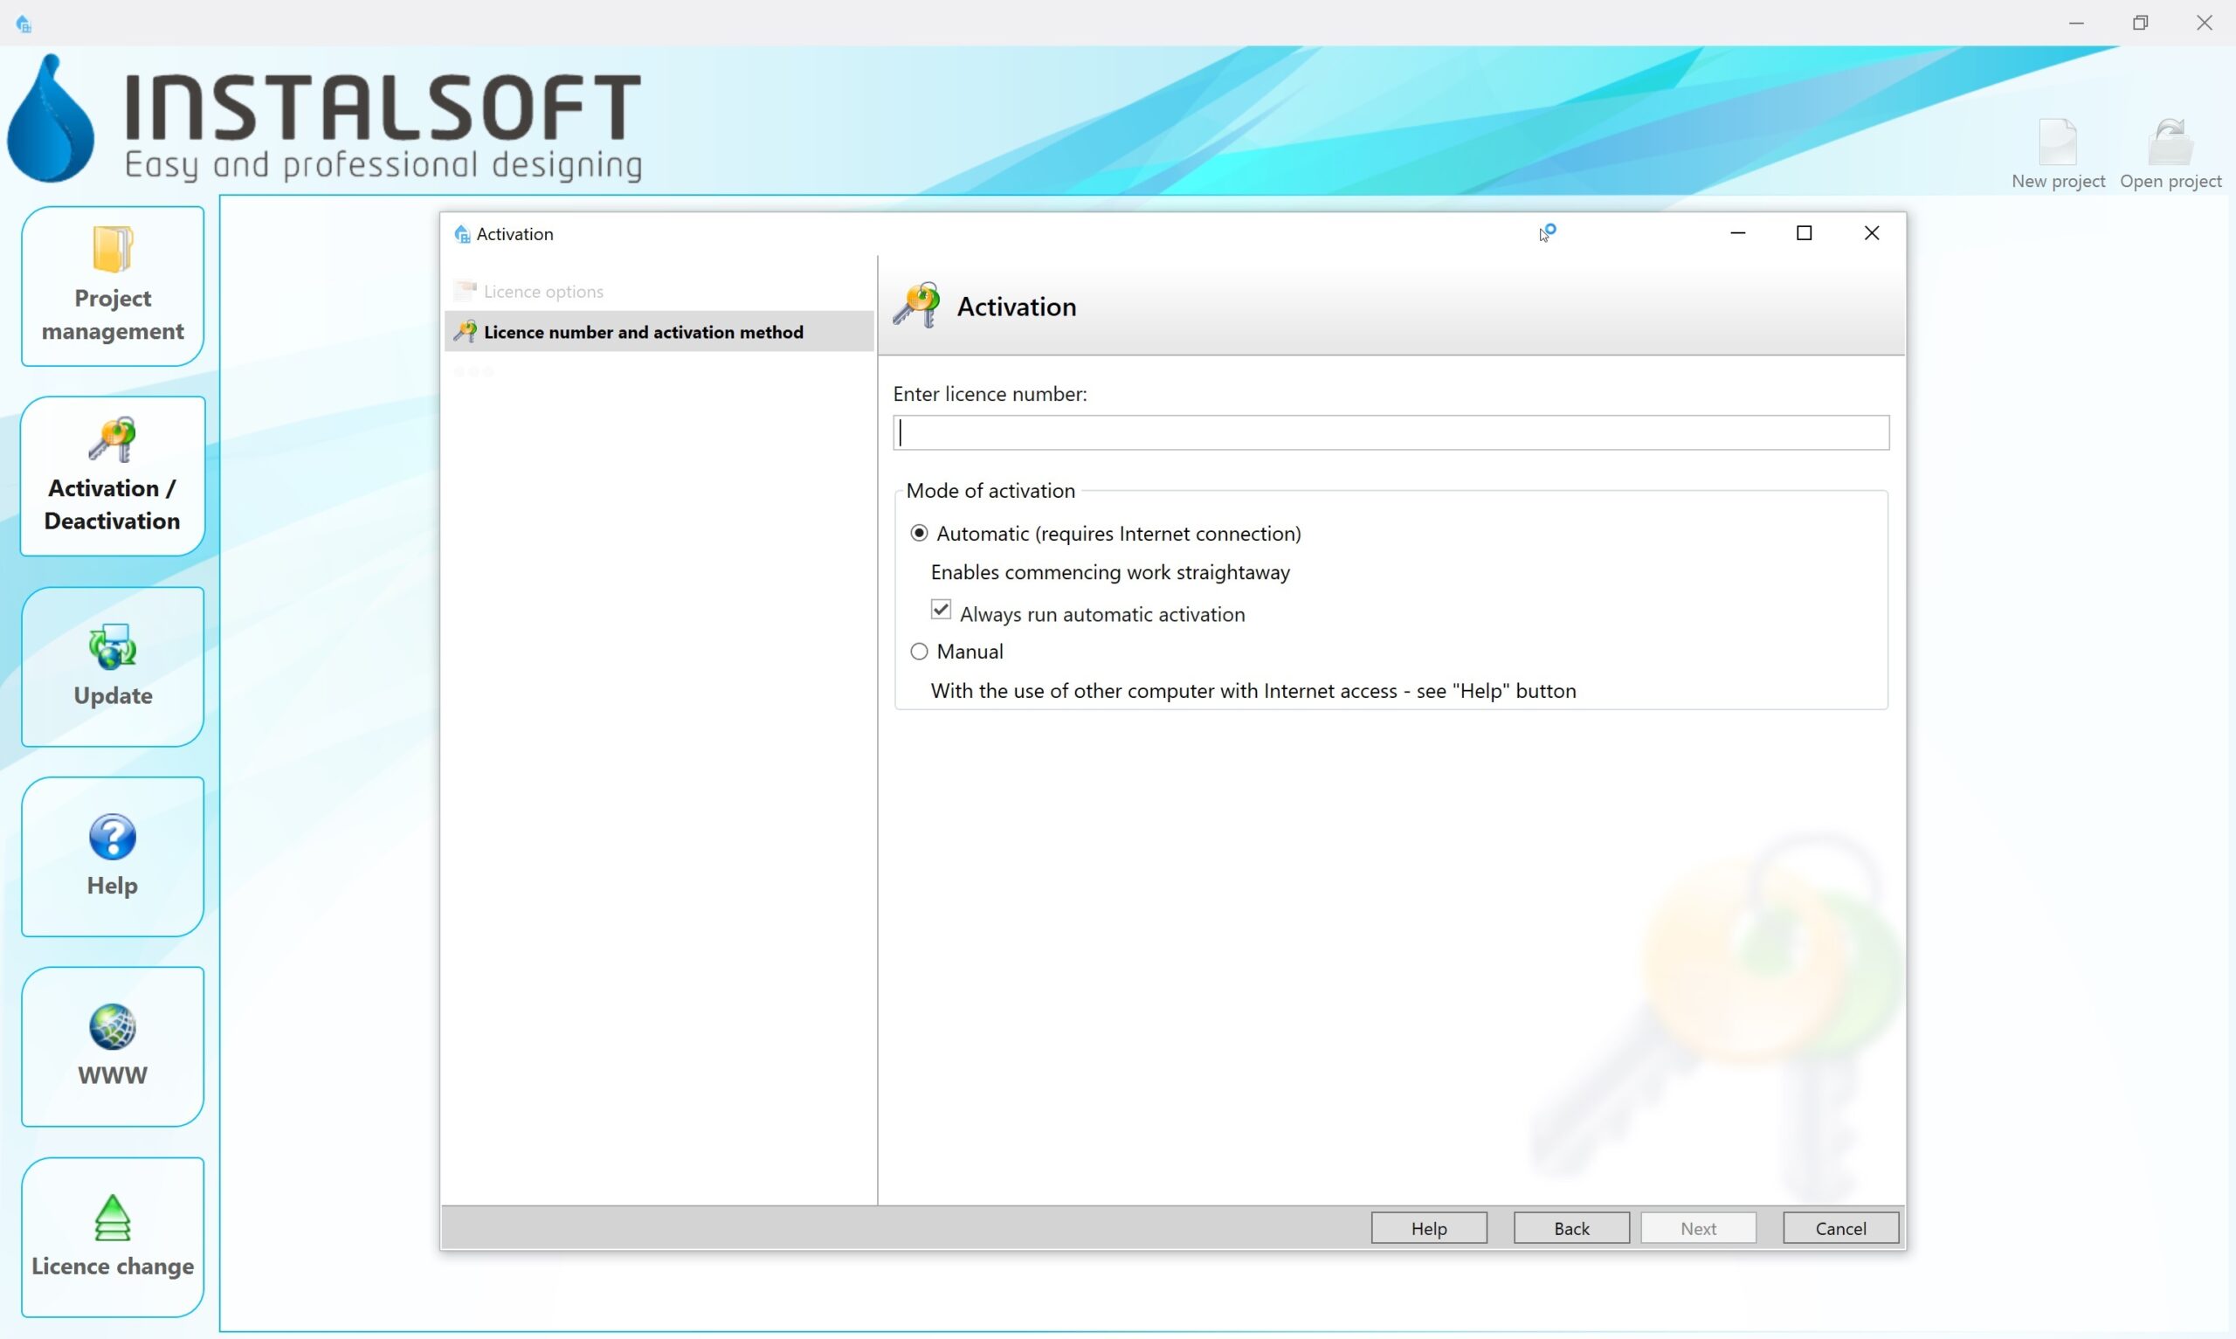Click into the licence number field

1391,433
